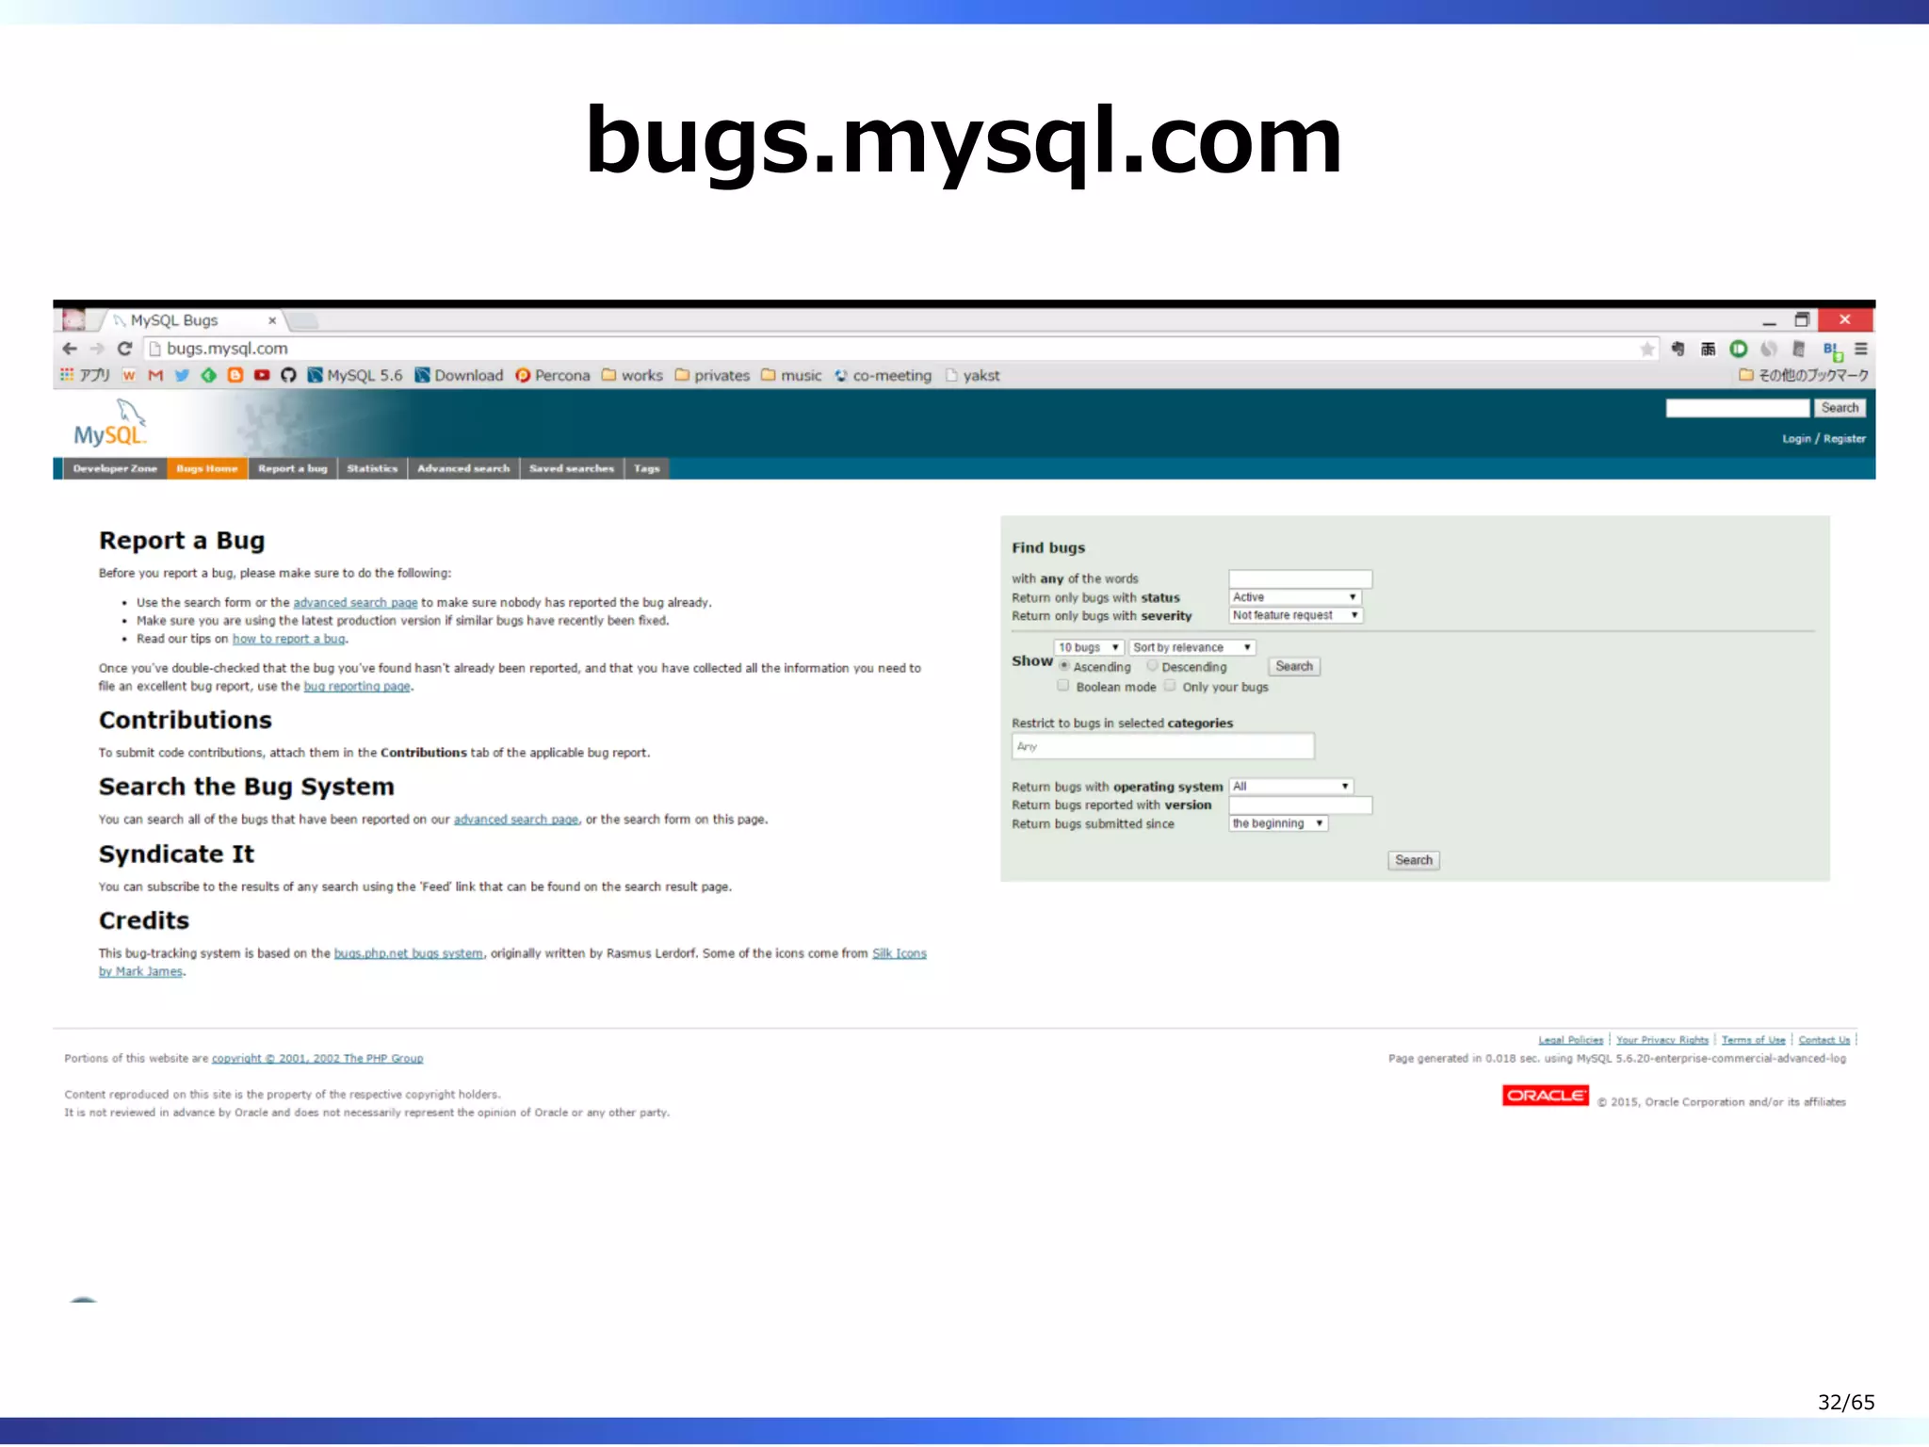
Task: Enable the Boolean mode checkbox
Action: [1063, 686]
